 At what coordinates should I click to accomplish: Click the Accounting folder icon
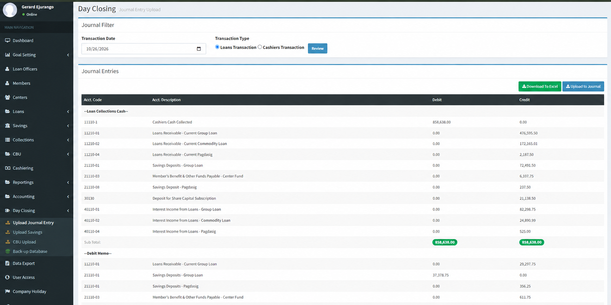pos(7,196)
